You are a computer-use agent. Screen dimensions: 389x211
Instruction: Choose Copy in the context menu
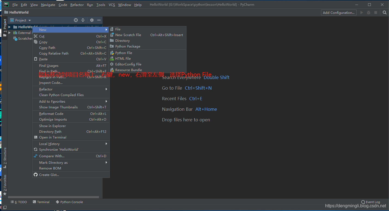point(71,42)
